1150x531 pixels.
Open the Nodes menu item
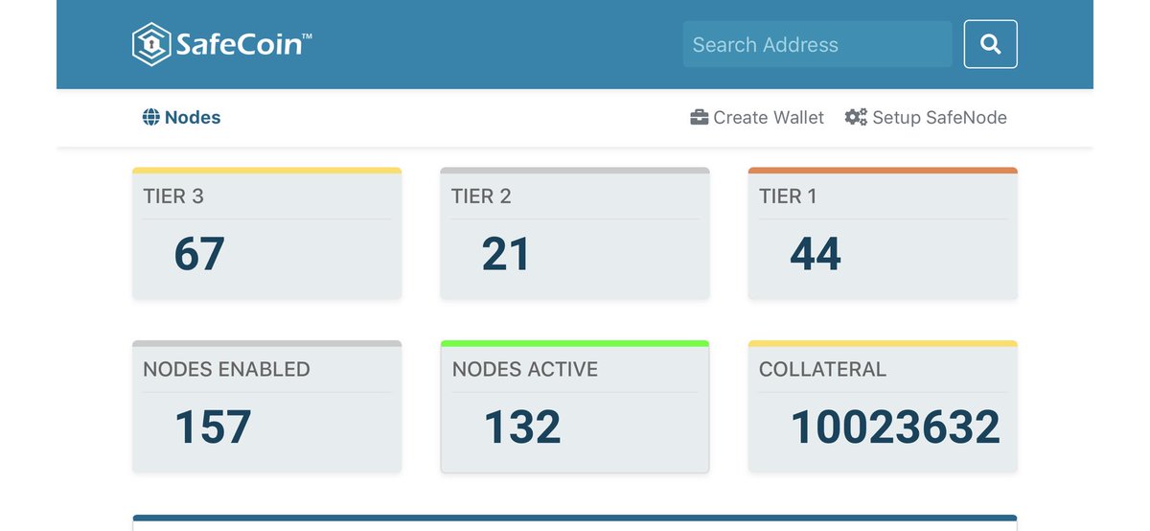[181, 118]
